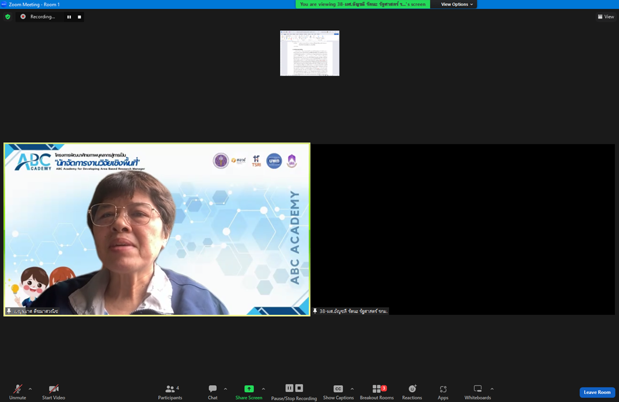Open the Participants panel
Screen dimensions: 619x402
170,392
